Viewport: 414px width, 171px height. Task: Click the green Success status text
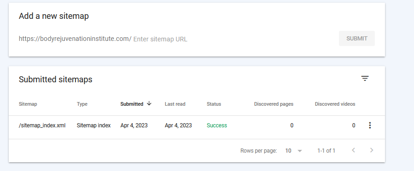click(x=217, y=125)
